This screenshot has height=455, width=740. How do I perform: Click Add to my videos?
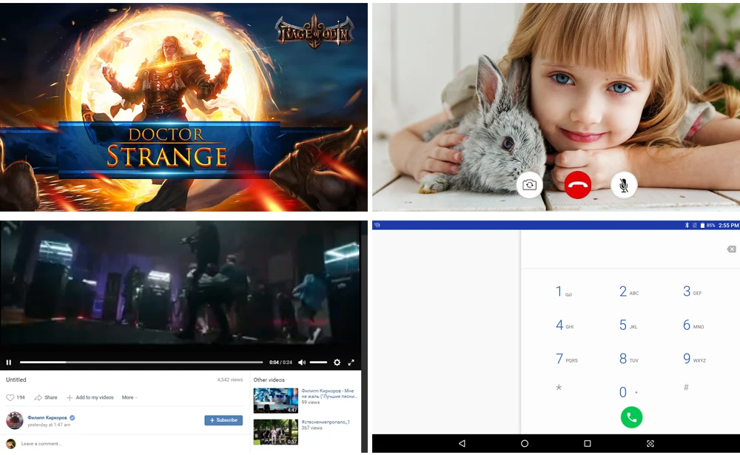[x=90, y=397]
